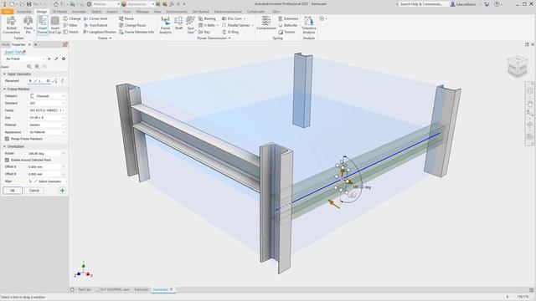Click the ViewCube in the viewport

[518, 66]
